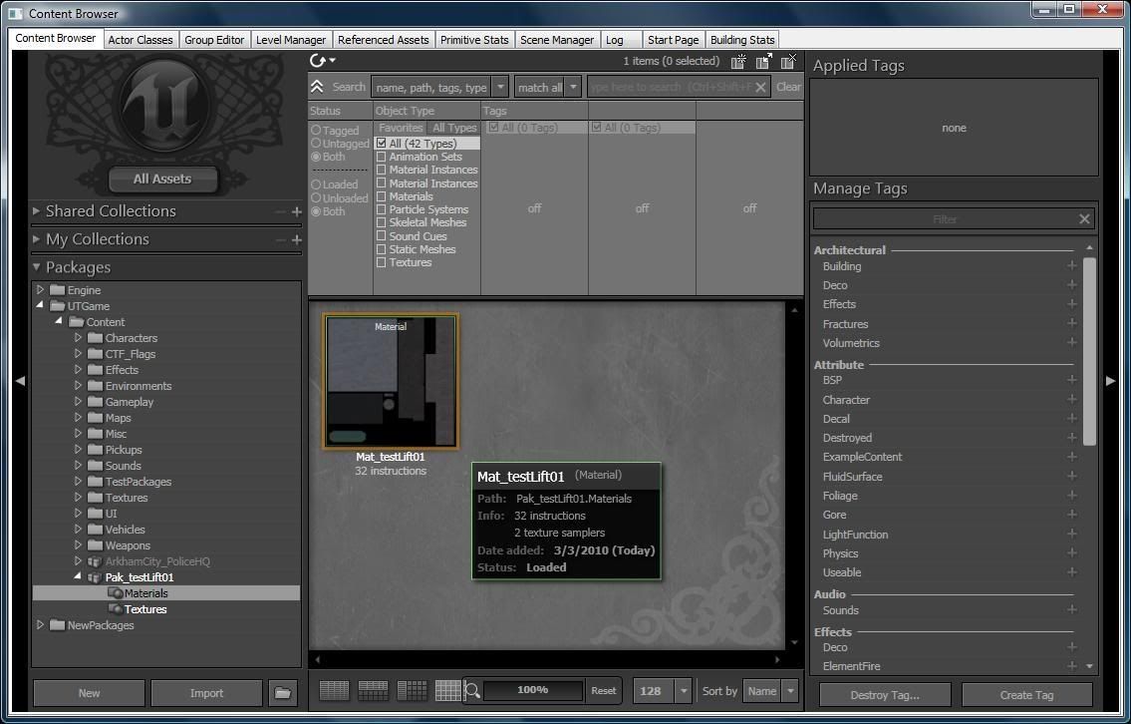Tick the Particle Systems checkbox

[382, 209]
